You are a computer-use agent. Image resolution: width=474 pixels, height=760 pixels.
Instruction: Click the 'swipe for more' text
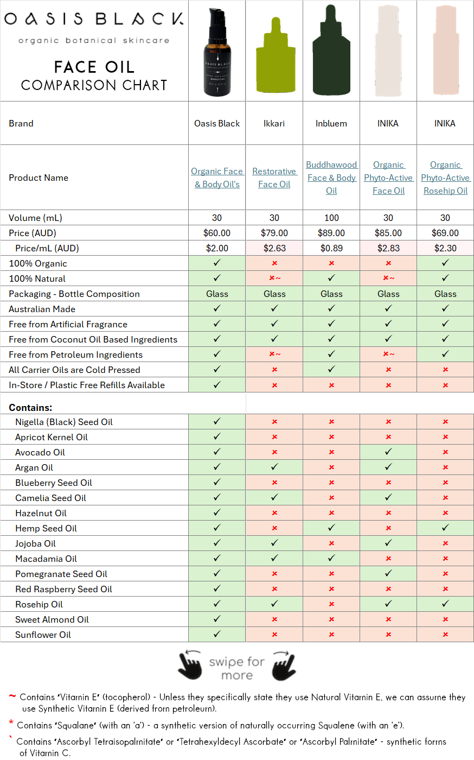[x=237, y=668]
